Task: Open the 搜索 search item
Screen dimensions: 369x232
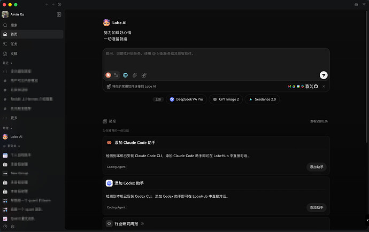Action: 32,25
